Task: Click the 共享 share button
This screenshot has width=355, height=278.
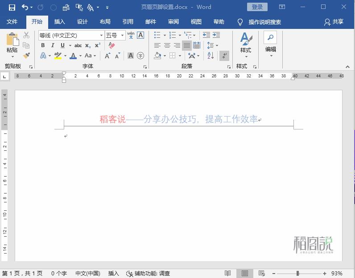Action: coord(334,22)
